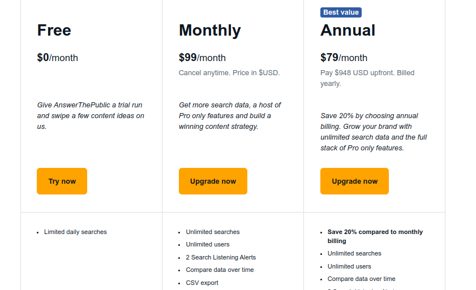This screenshot has width=476, height=290.
Task: Click Upgrade now under Annual plan
Action: tap(354, 181)
